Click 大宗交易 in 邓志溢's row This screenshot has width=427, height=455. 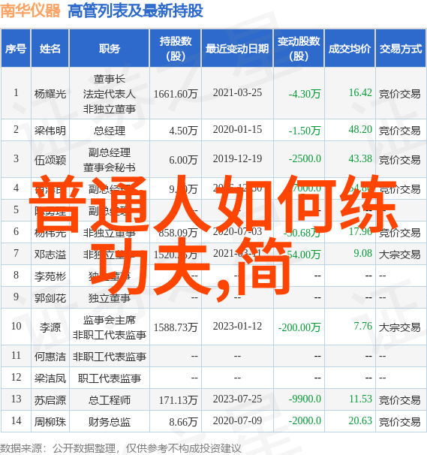[x=400, y=255]
